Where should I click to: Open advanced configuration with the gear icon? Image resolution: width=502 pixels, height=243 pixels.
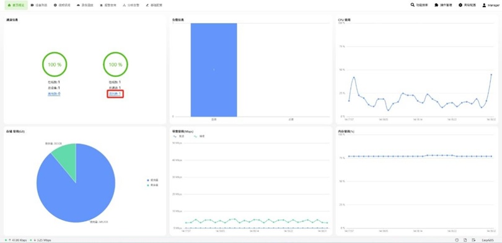click(467, 5)
